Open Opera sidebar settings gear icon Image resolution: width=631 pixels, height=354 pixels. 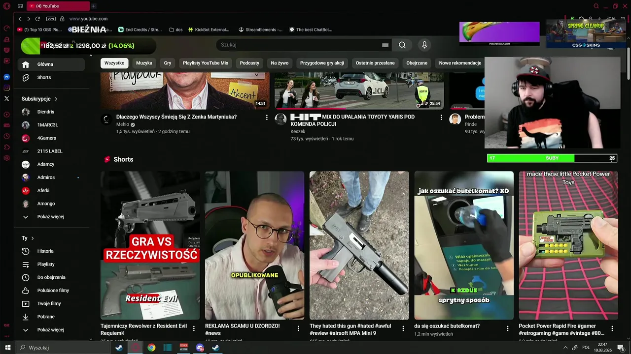click(x=6, y=158)
